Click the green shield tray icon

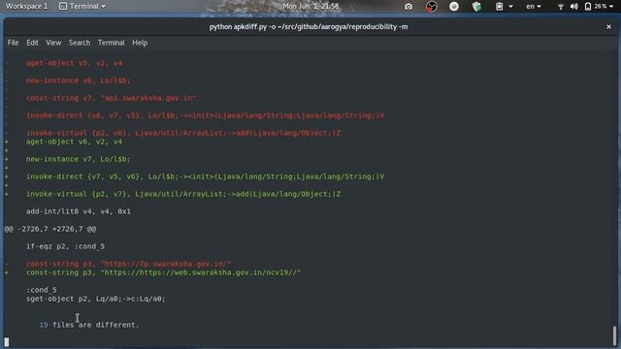[x=476, y=7]
